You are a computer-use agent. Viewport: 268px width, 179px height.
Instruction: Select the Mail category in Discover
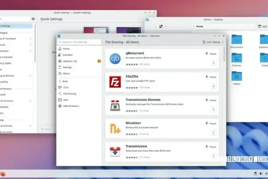pos(79,100)
